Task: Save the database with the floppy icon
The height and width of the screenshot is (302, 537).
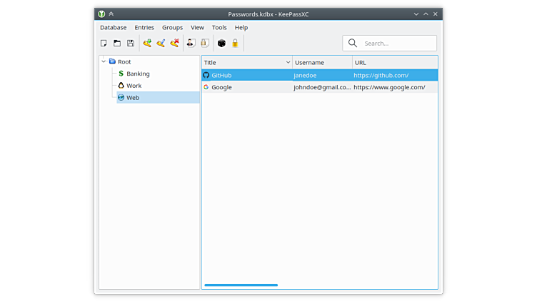Action: coord(131,44)
